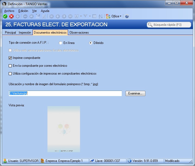
Task: Open the Archivo menu
Action: coord(9,11)
